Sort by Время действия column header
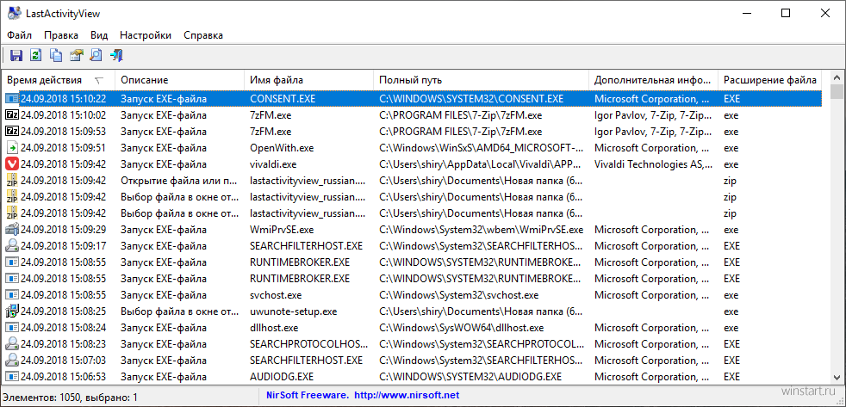 pos(59,80)
